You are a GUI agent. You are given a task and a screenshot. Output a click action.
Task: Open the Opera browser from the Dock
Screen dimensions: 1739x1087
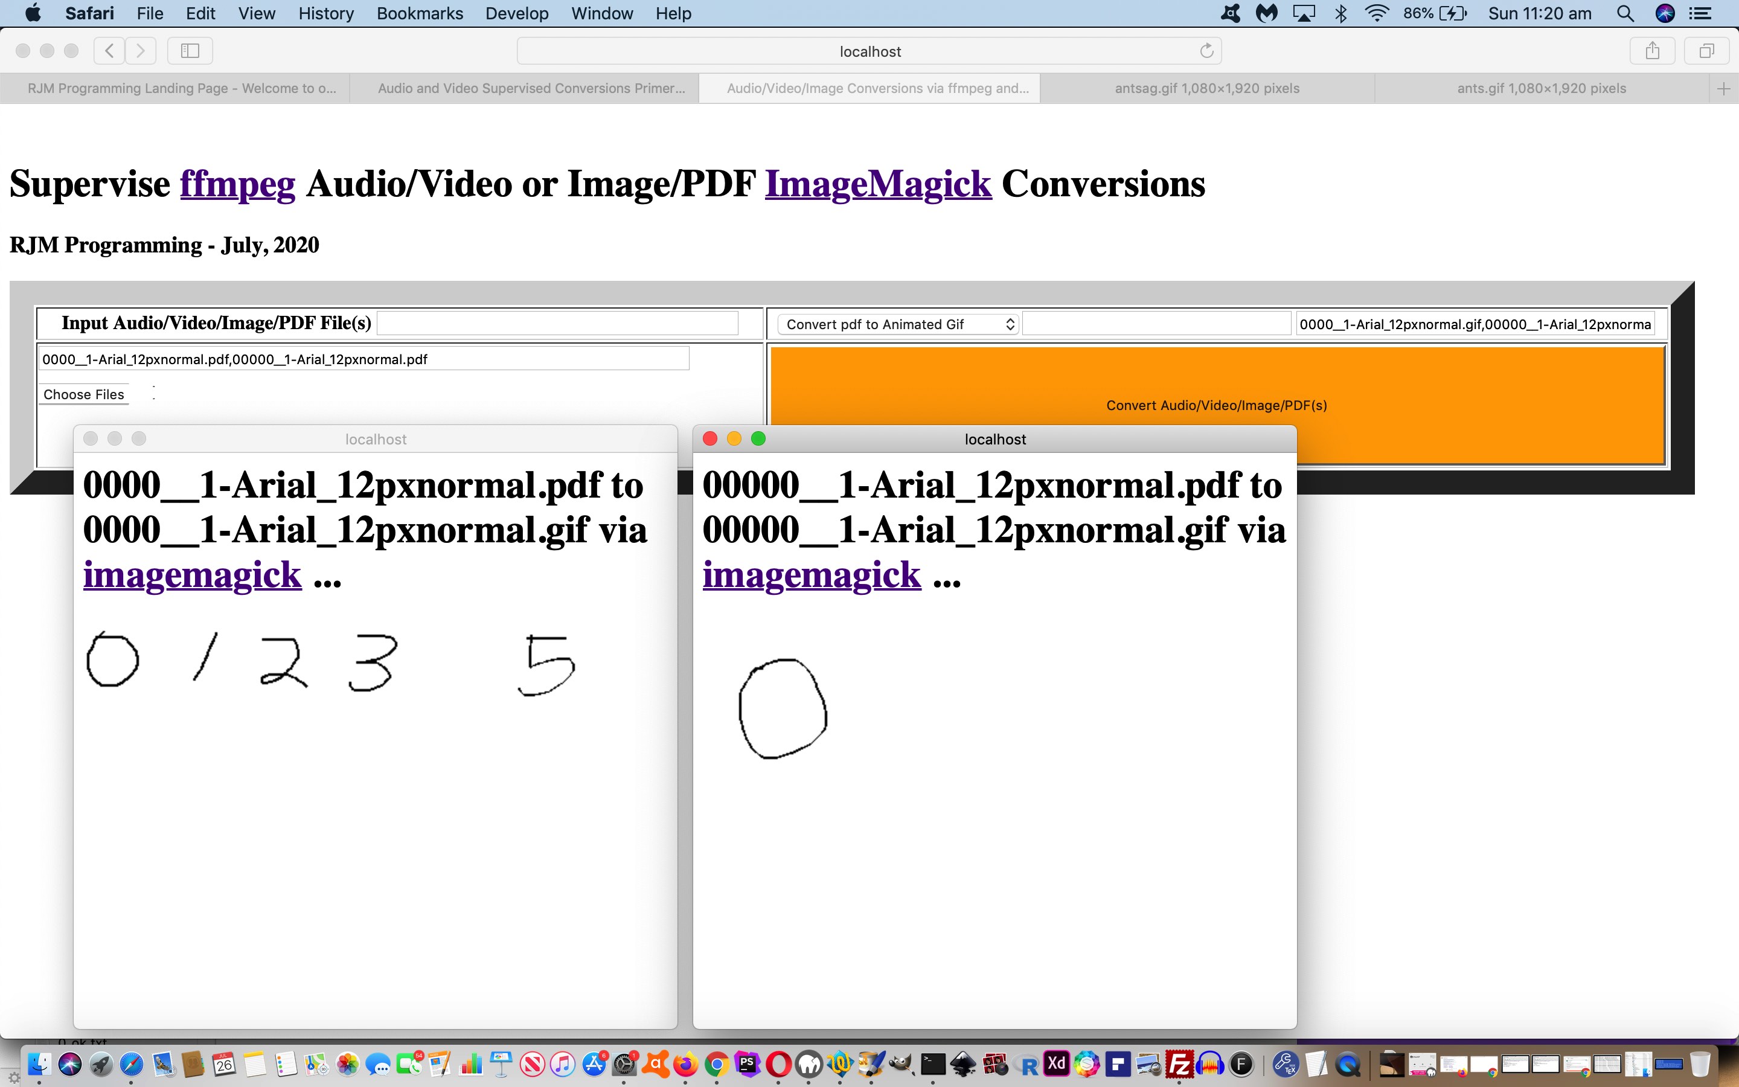[x=778, y=1064]
